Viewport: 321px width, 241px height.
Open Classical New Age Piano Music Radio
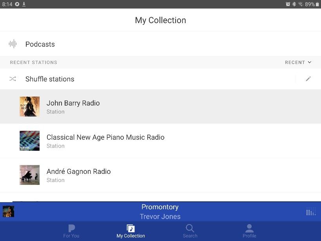(x=105, y=137)
